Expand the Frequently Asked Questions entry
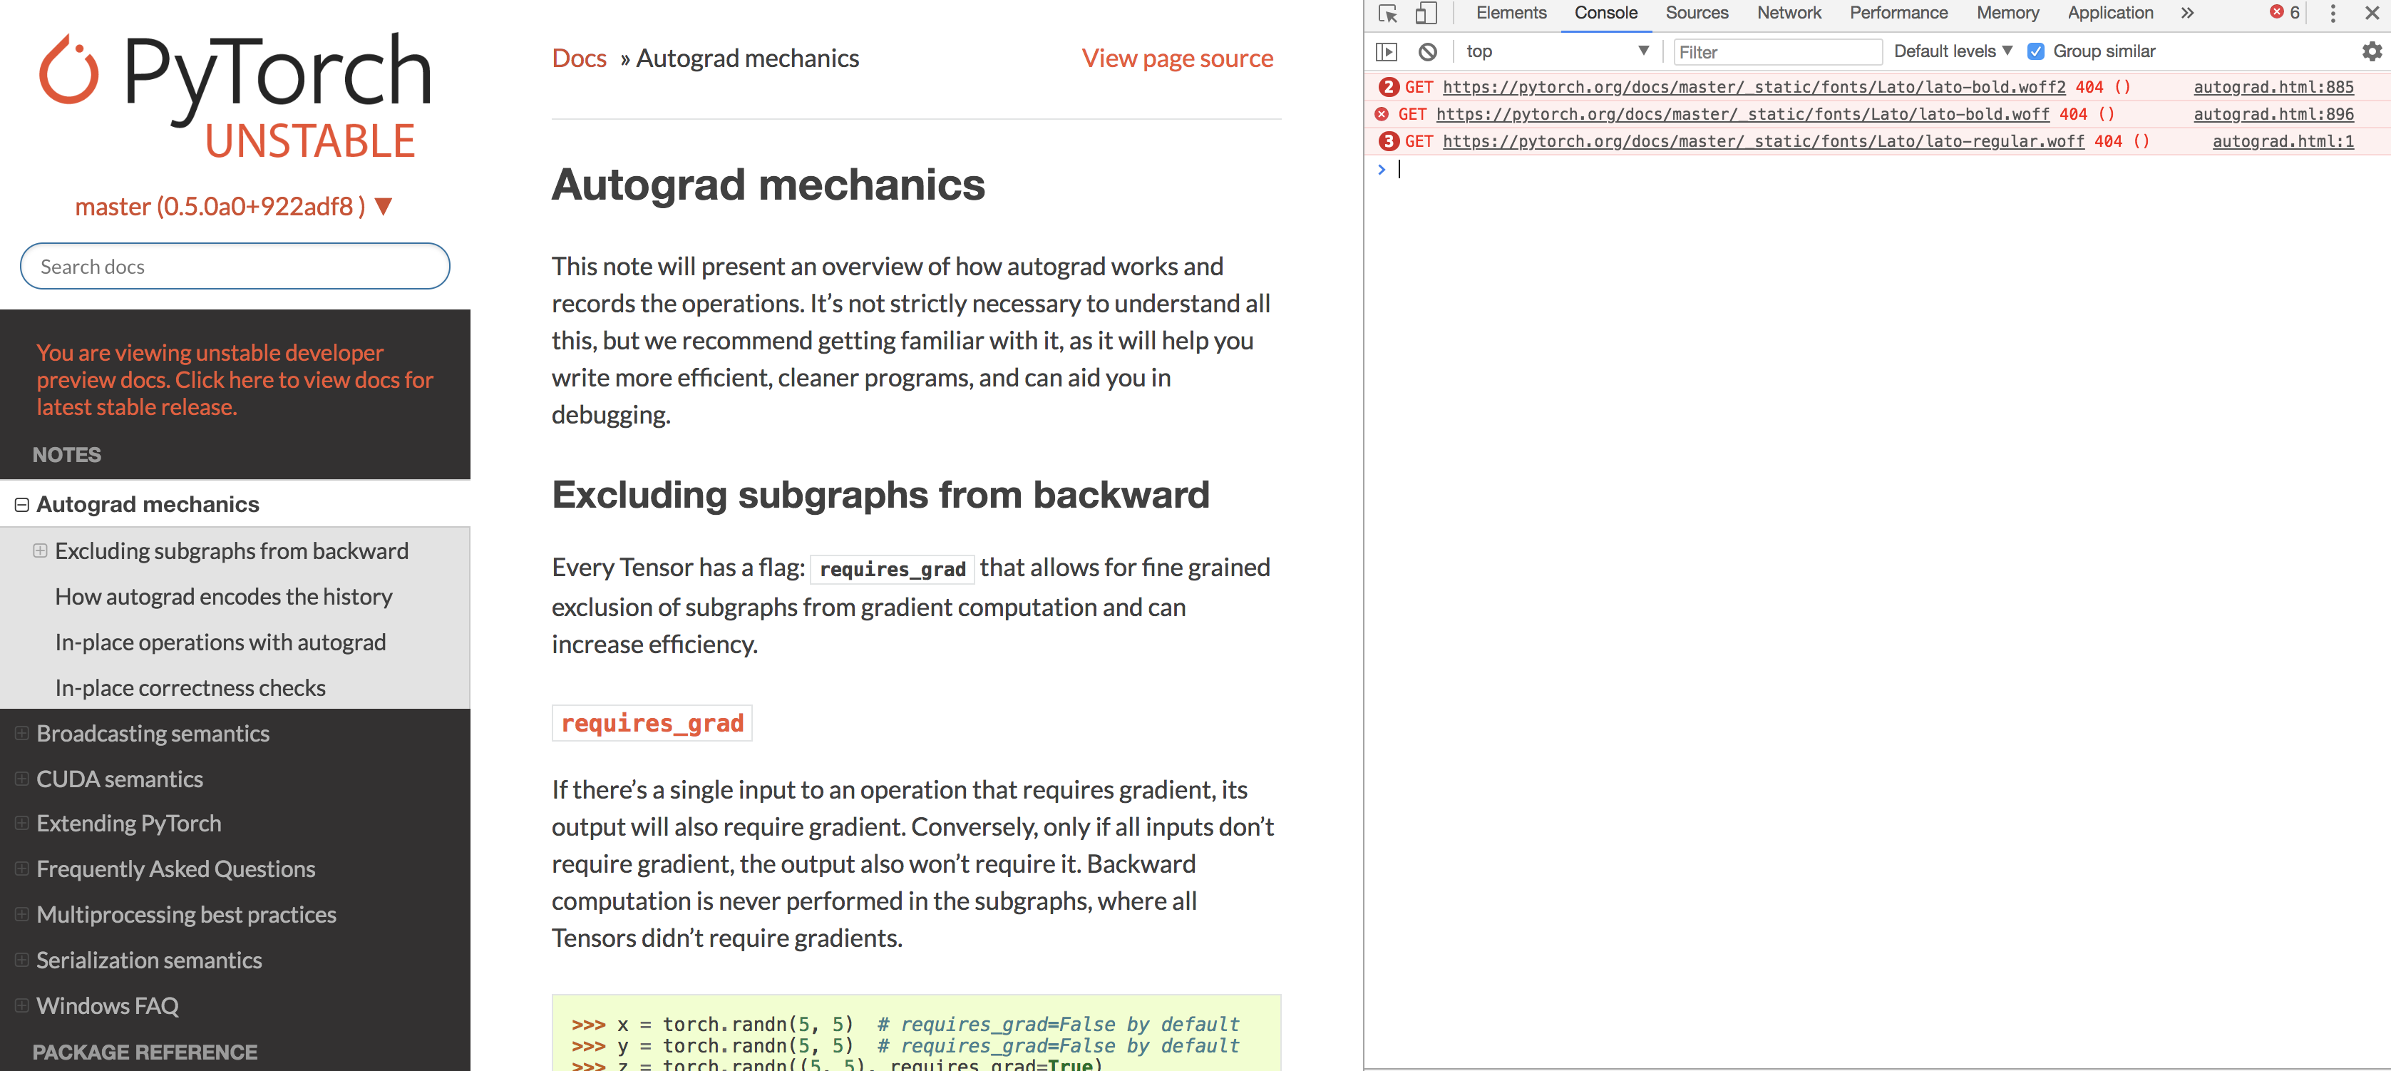 [21, 868]
